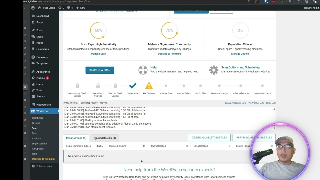Viewport: 320px width, 180px height.
Task: Click the Appearance paintbrush icon
Action: (x=33, y=72)
